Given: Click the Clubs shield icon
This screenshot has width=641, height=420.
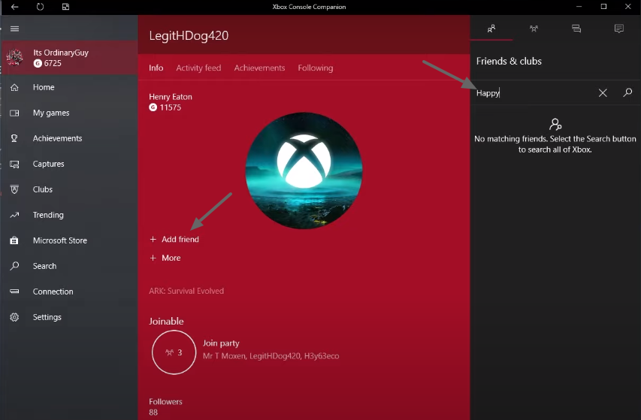Looking at the screenshot, I should 14,189.
